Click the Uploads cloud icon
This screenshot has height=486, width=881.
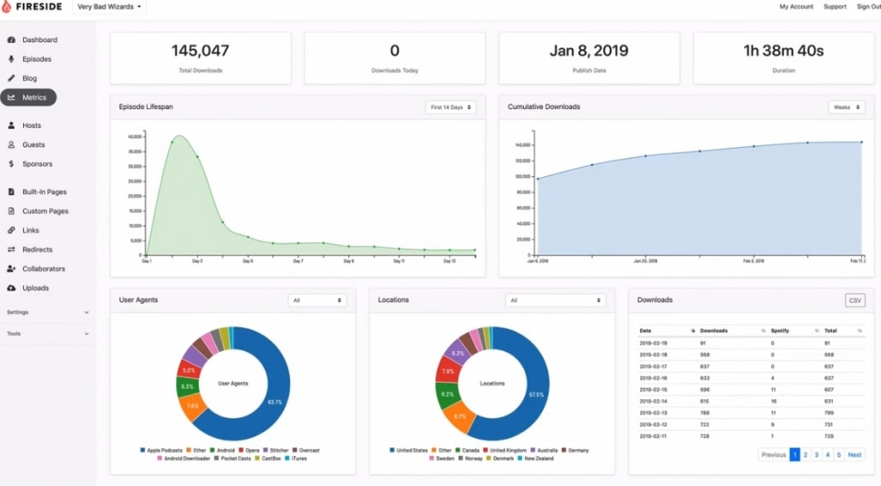(x=11, y=288)
